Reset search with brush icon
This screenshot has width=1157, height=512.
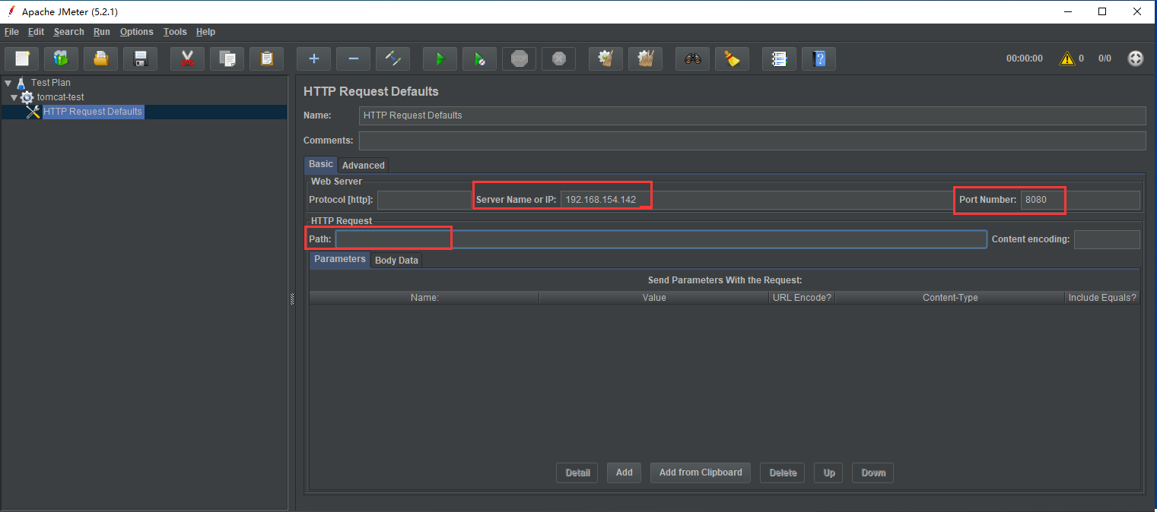[732, 58]
